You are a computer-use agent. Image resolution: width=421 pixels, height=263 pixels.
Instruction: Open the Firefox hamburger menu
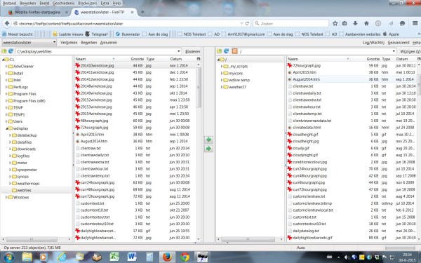(x=415, y=23)
